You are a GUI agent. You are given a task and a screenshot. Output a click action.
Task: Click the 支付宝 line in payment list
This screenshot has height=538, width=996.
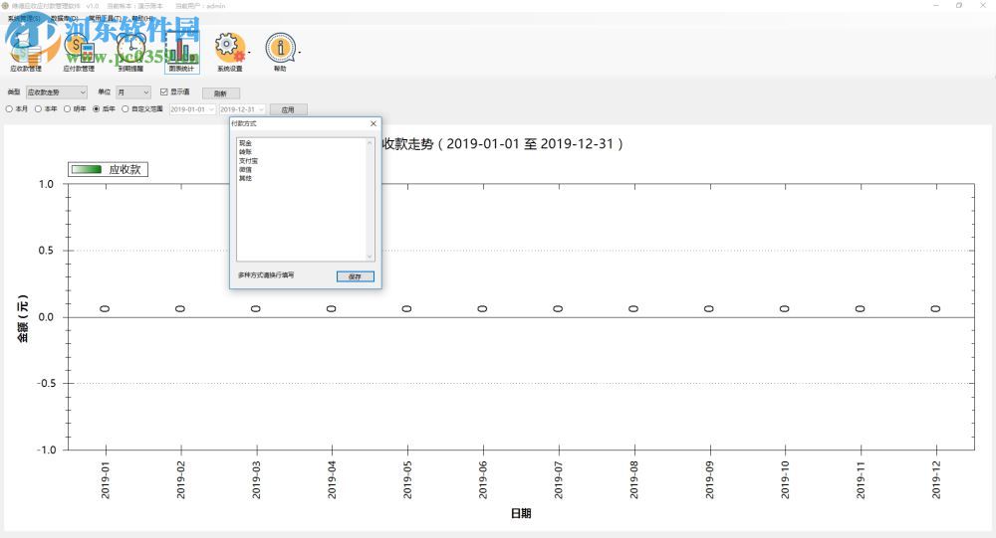tap(248, 161)
